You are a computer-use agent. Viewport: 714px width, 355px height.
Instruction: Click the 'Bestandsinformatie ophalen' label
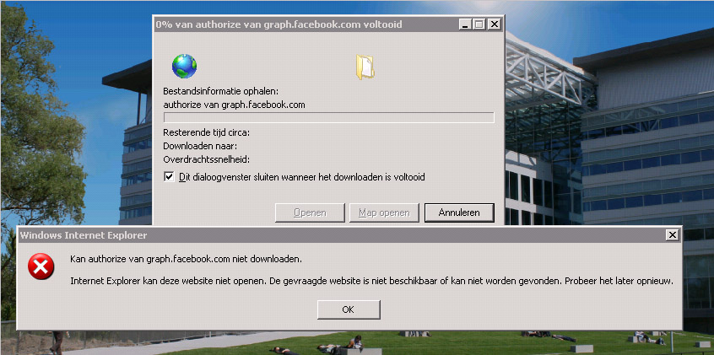[x=220, y=91]
